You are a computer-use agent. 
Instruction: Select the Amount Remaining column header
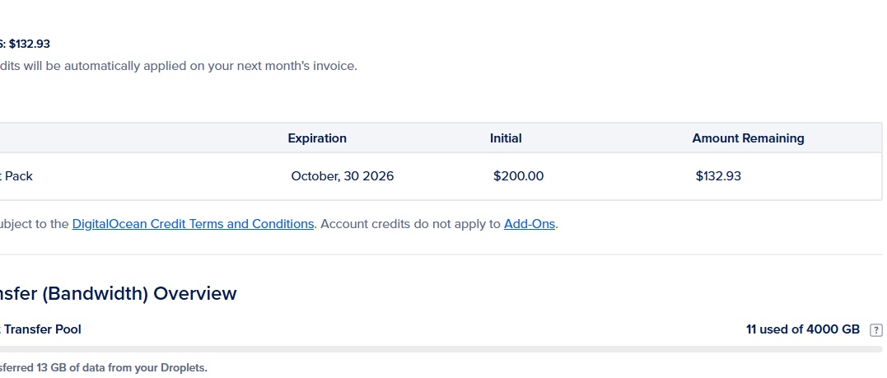[x=748, y=138]
